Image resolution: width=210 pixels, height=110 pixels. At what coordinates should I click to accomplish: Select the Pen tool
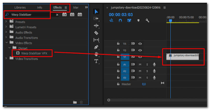(x=96, y=47)
